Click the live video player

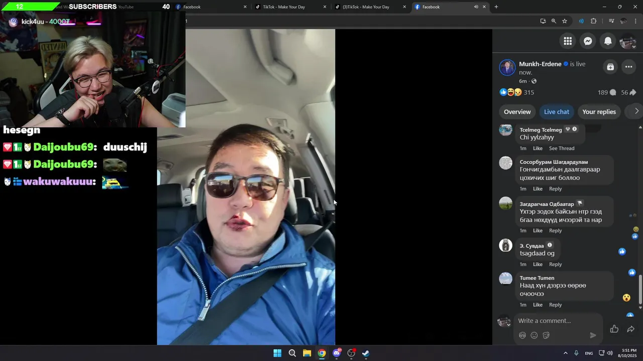pyautogui.click(x=246, y=187)
